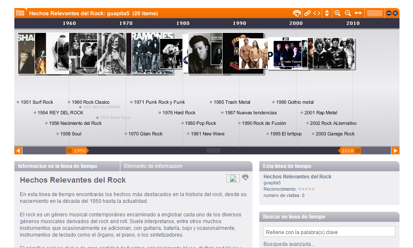Zoom out of the timeline
413x248 pixels.
[348, 13]
